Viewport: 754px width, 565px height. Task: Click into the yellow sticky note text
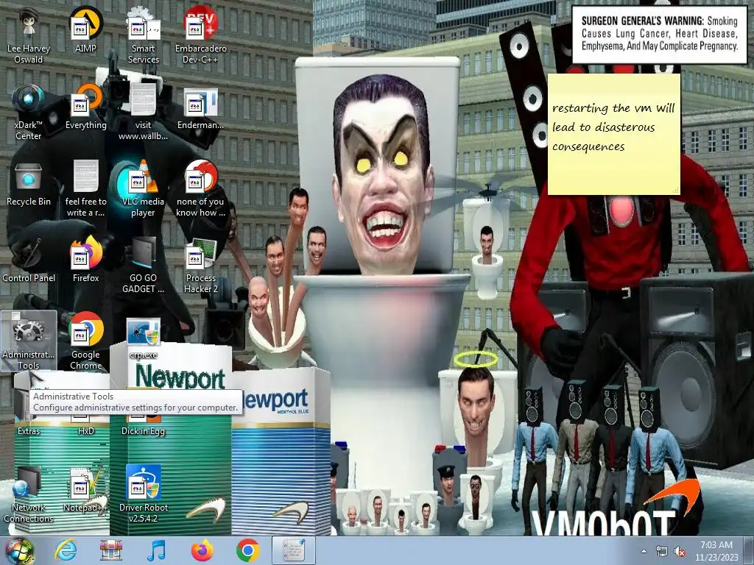(613, 127)
